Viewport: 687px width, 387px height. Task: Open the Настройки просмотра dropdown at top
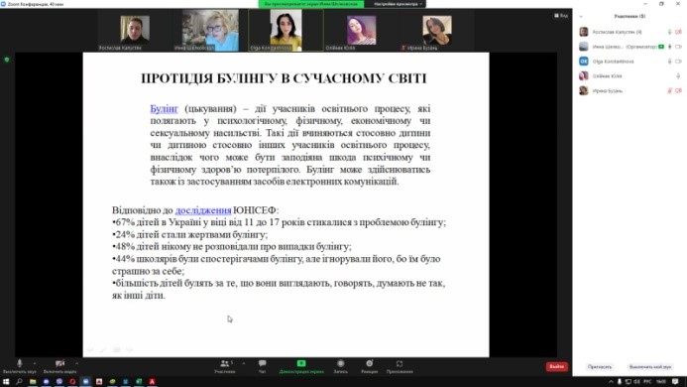pyautogui.click(x=398, y=4)
